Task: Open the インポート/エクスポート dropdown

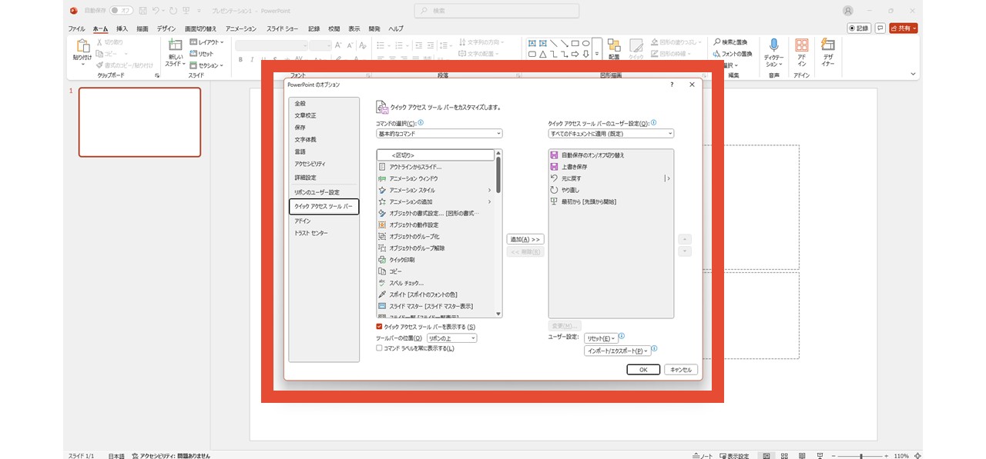Action: [x=617, y=351]
